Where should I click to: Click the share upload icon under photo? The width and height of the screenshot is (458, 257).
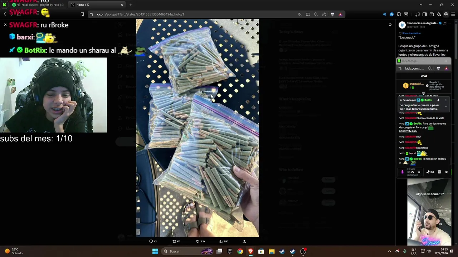tap(244, 241)
